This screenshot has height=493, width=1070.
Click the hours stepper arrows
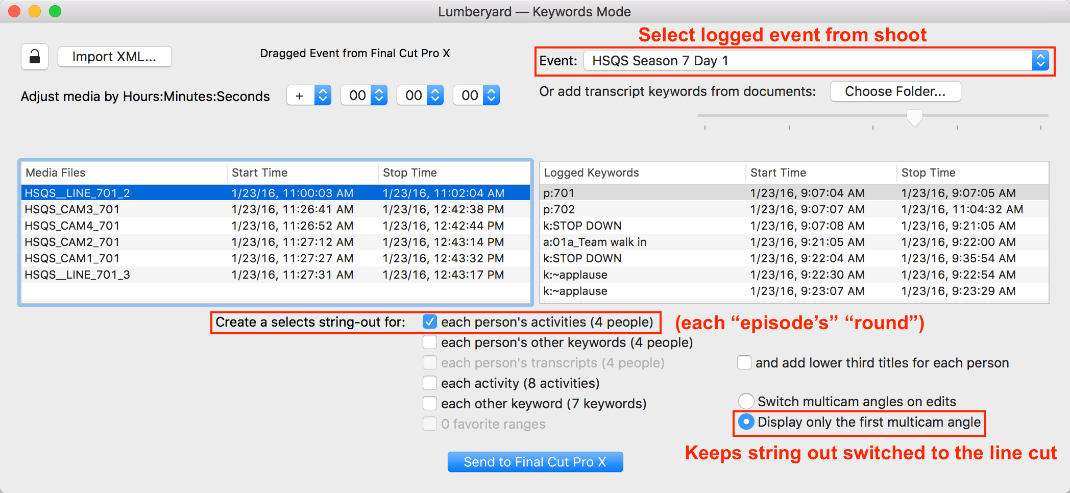tap(379, 95)
